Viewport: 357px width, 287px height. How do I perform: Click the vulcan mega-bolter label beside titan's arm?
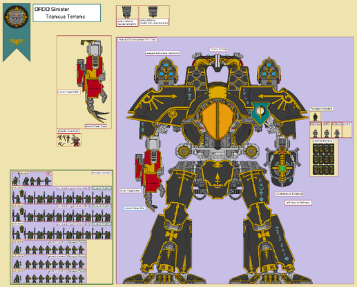tap(130, 190)
